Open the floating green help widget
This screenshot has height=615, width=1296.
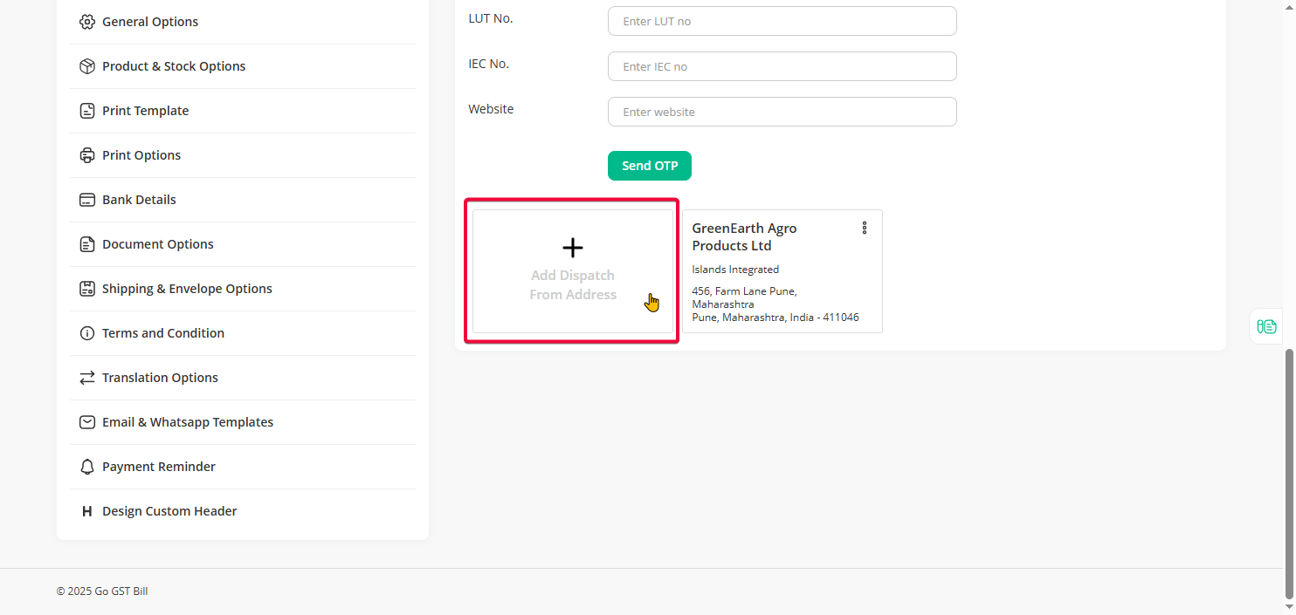(1266, 326)
